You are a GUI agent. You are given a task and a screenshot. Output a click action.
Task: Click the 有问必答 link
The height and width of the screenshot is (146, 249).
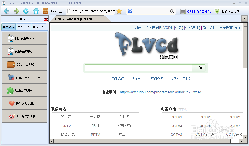[157, 79]
